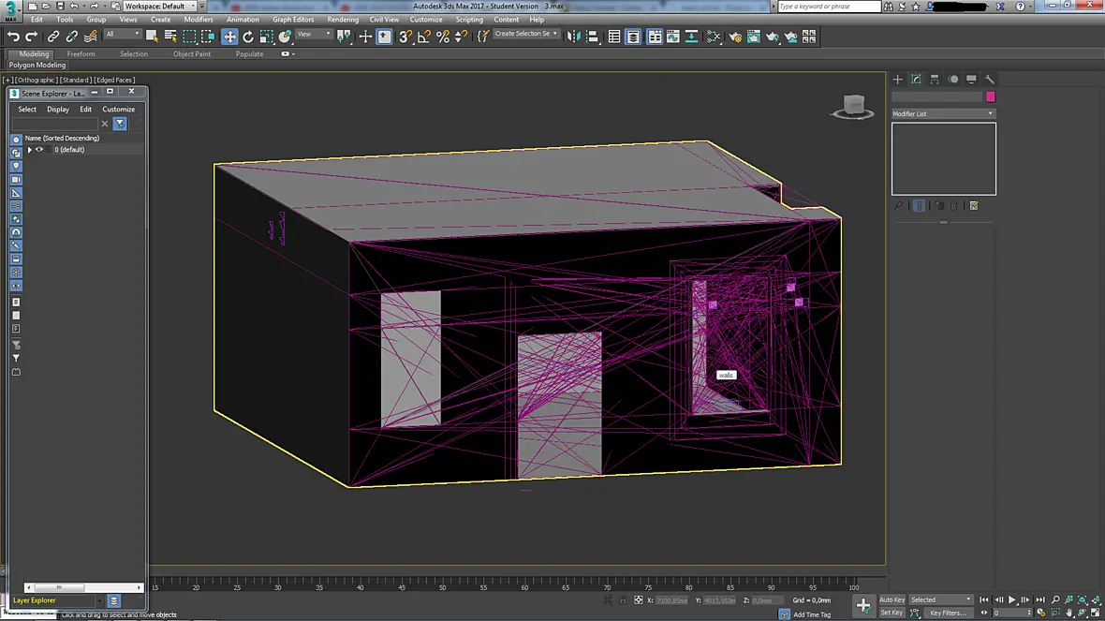Toggle visibility eye of 0 (default) layer
This screenshot has height=621, width=1105.
[39, 150]
